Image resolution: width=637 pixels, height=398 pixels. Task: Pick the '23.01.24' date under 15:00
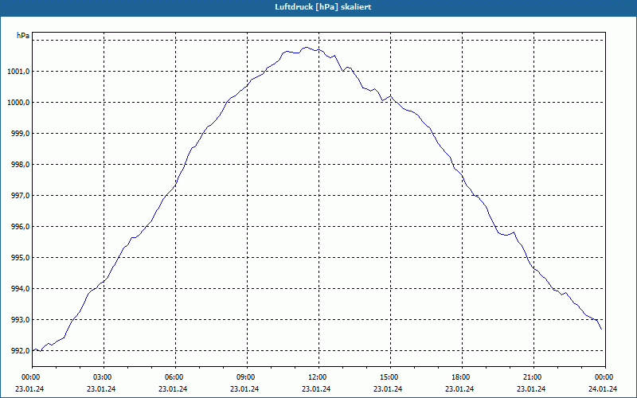tap(388, 388)
